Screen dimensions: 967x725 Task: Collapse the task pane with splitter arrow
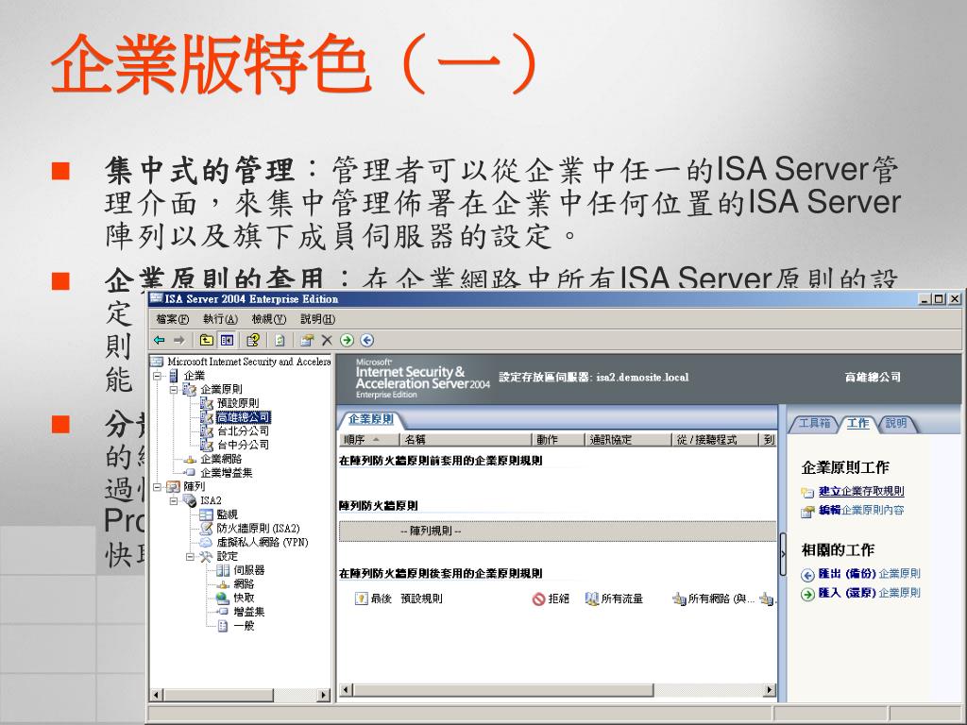pyautogui.click(x=783, y=554)
